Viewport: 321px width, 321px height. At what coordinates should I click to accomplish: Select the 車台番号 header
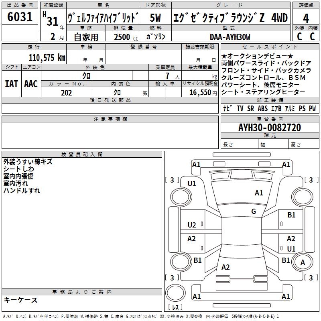(x=270, y=119)
